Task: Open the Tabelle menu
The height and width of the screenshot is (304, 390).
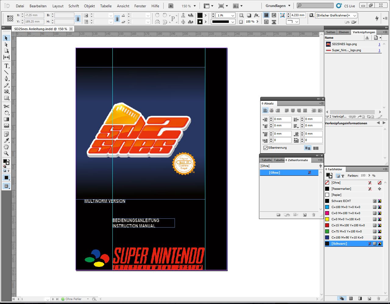Action: 106,6
